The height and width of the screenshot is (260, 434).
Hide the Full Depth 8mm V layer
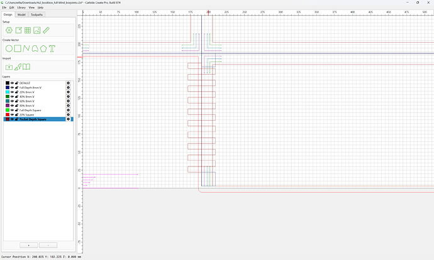tap(12, 87)
